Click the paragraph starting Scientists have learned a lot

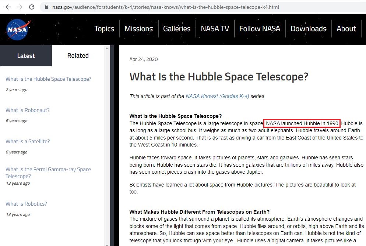243,188
